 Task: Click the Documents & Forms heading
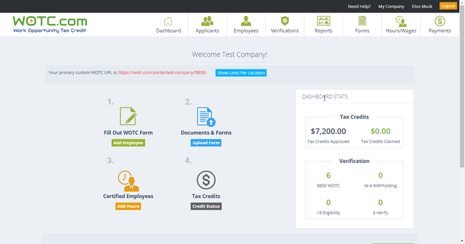click(206, 133)
